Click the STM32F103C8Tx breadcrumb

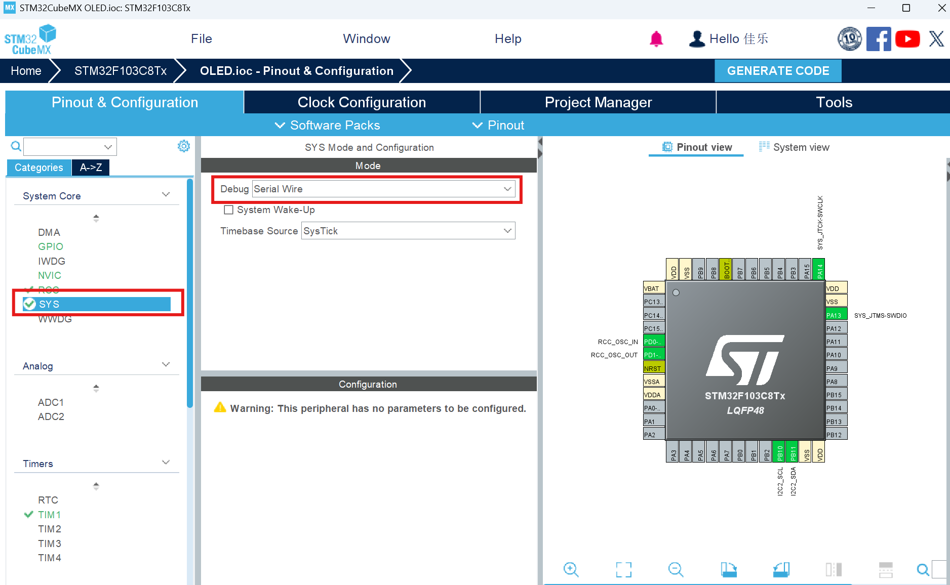(x=121, y=71)
